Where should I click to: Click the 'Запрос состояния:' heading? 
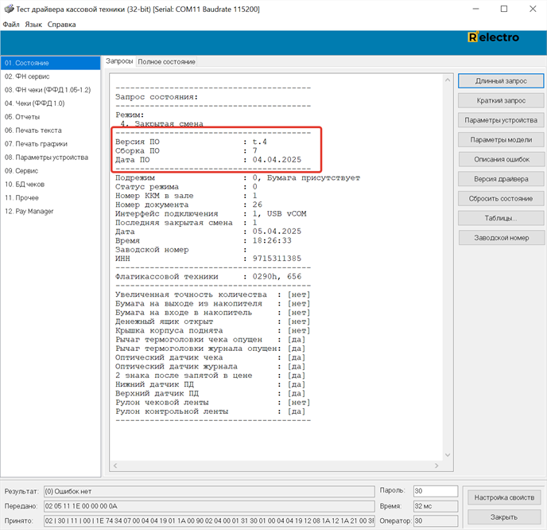tap(157, 97)
